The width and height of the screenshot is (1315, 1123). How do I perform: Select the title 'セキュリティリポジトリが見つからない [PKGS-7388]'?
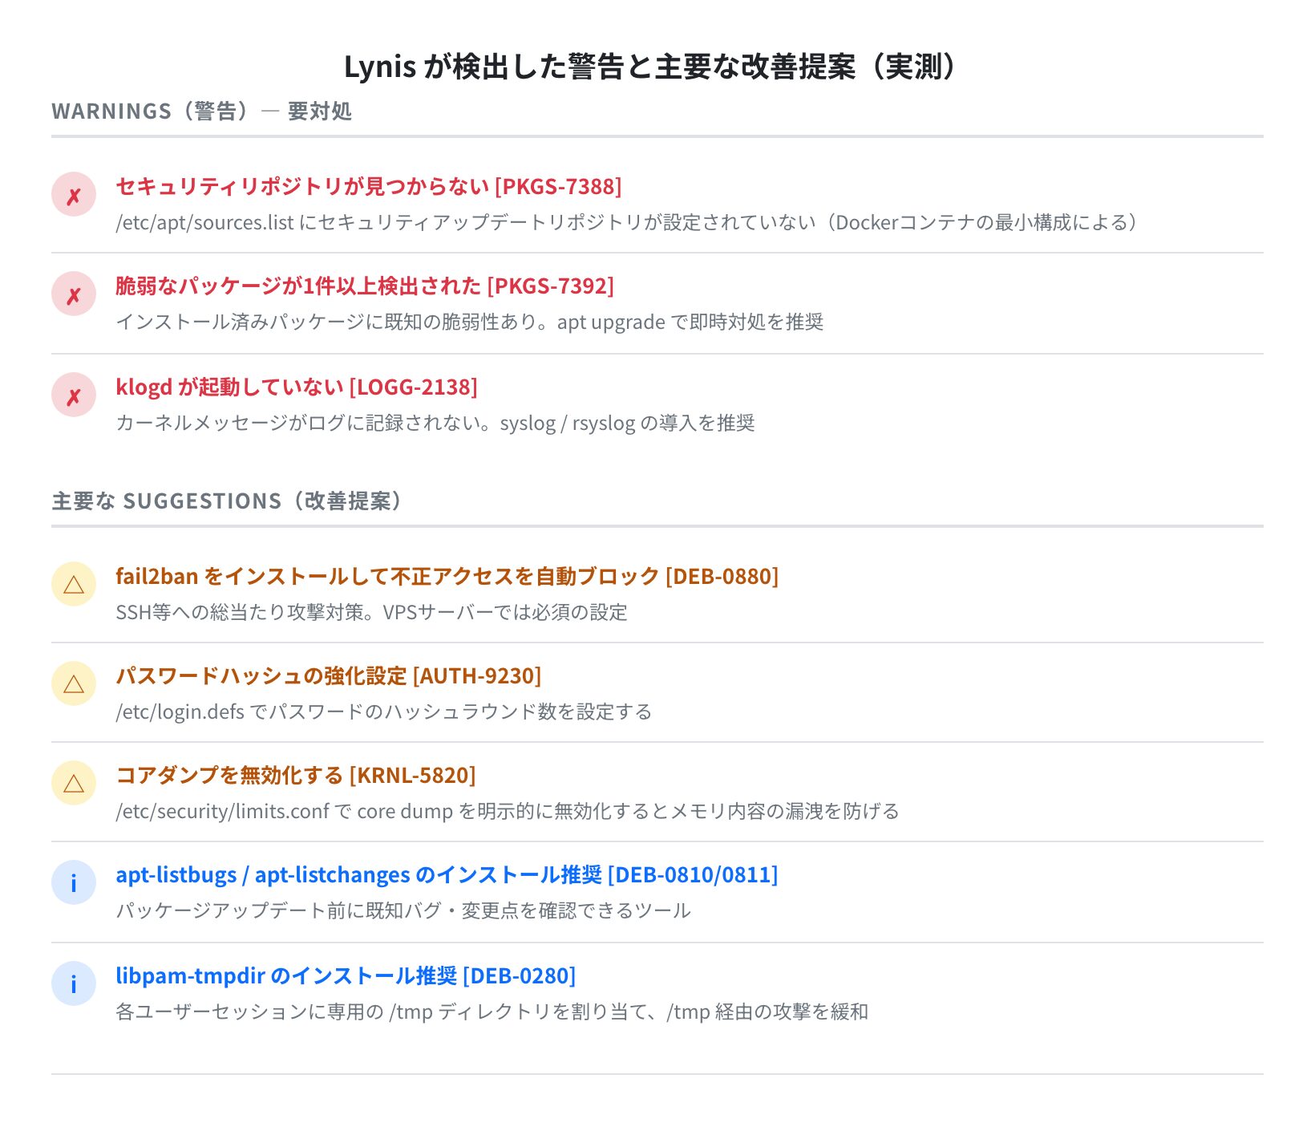coord(369,186)
